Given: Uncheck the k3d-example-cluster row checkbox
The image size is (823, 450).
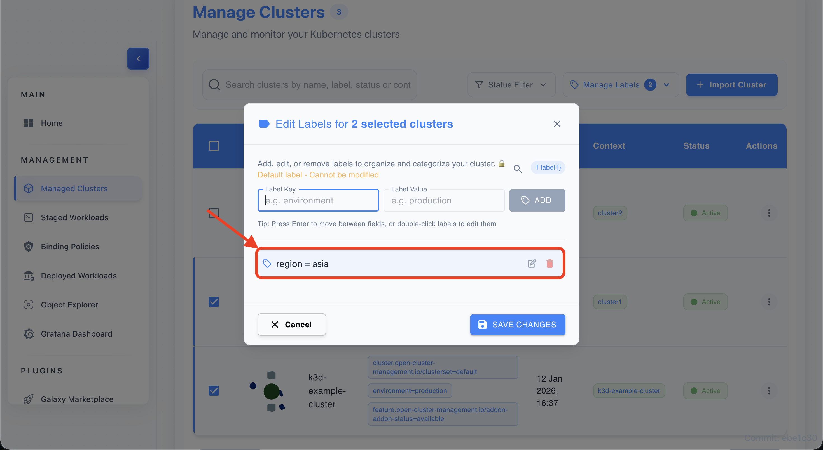Looking at the screenshot, I should [214, 390].
